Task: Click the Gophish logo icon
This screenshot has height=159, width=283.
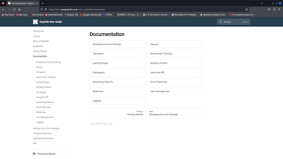Action: pos(35,22)
